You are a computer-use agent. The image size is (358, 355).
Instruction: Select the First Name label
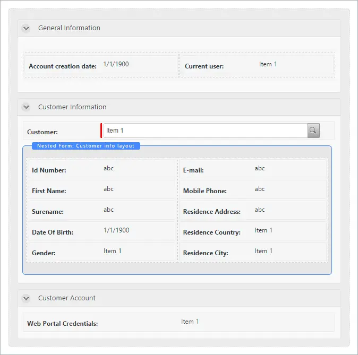[49, 191]
